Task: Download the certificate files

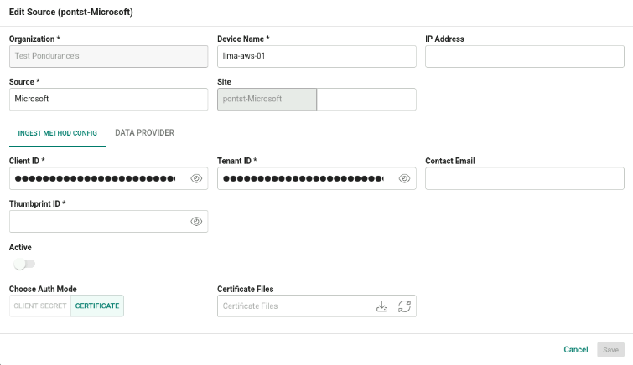Action: tap(382, 306)
